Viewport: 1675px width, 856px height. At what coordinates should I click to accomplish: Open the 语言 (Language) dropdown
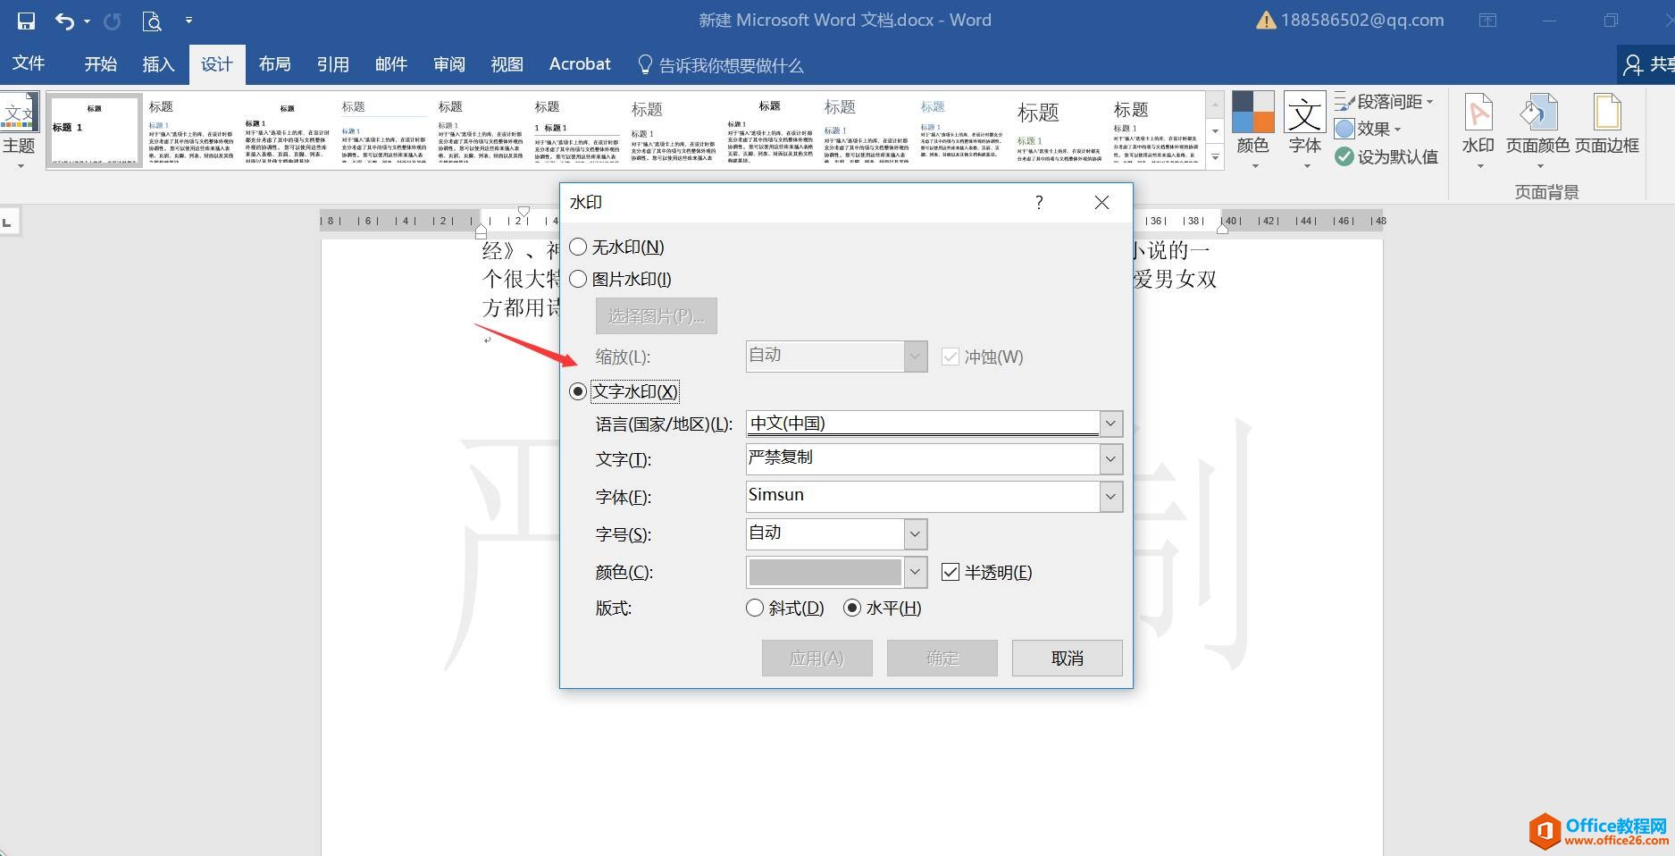coord(1110,423)
